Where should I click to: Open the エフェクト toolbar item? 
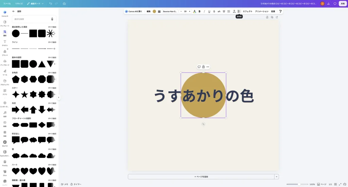tap(247, 11)
